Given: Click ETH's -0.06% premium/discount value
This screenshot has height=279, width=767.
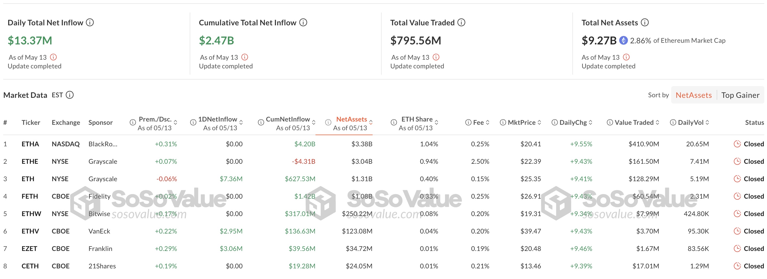Looking at the screenshot, I should [167, 179].
